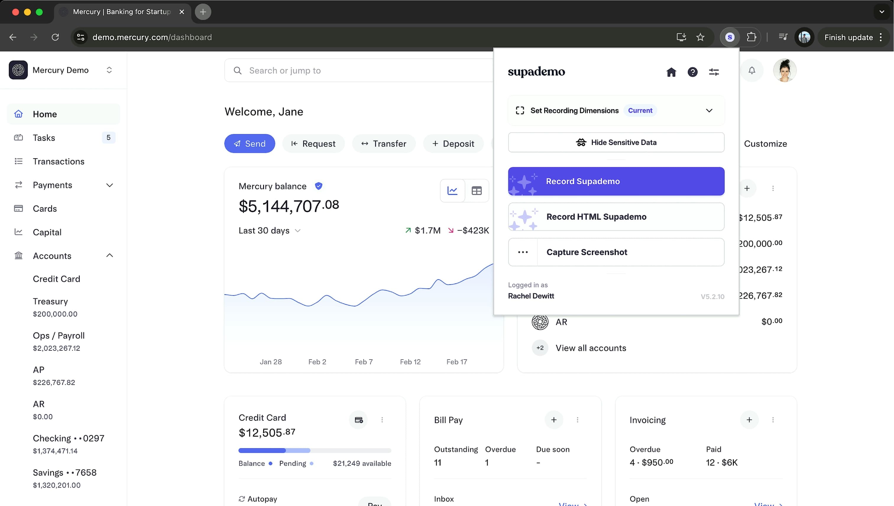The height and width of the screenshot is (506, 894).
Task: Click the Credit Card pay icon button
Action: point(358,420)
